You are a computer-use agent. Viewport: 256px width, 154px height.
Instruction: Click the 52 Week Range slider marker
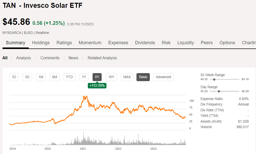click(x=214, y=79)
